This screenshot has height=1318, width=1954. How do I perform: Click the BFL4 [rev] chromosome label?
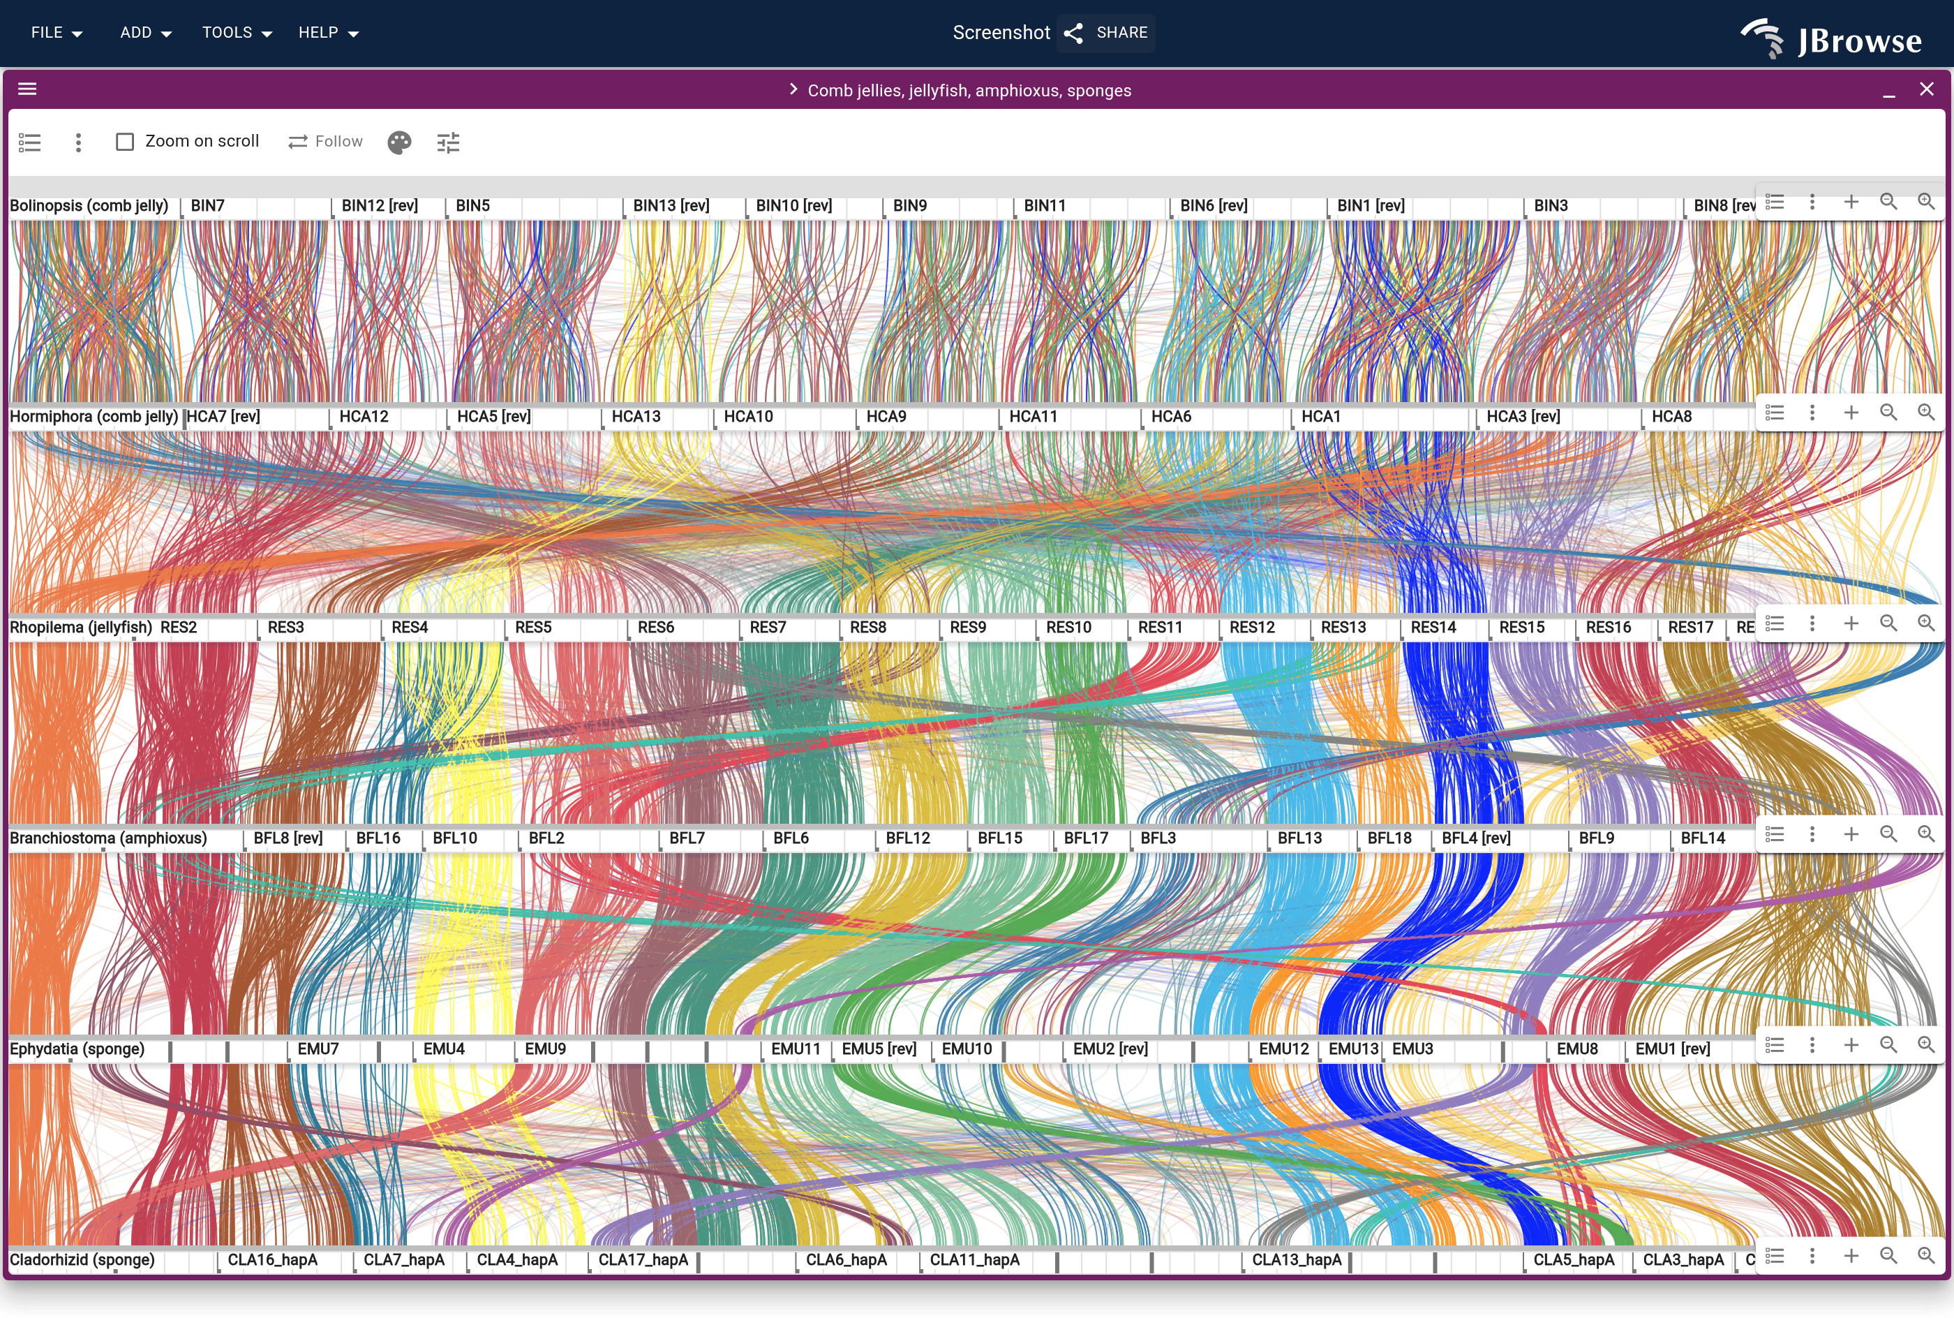[1475, 839]
